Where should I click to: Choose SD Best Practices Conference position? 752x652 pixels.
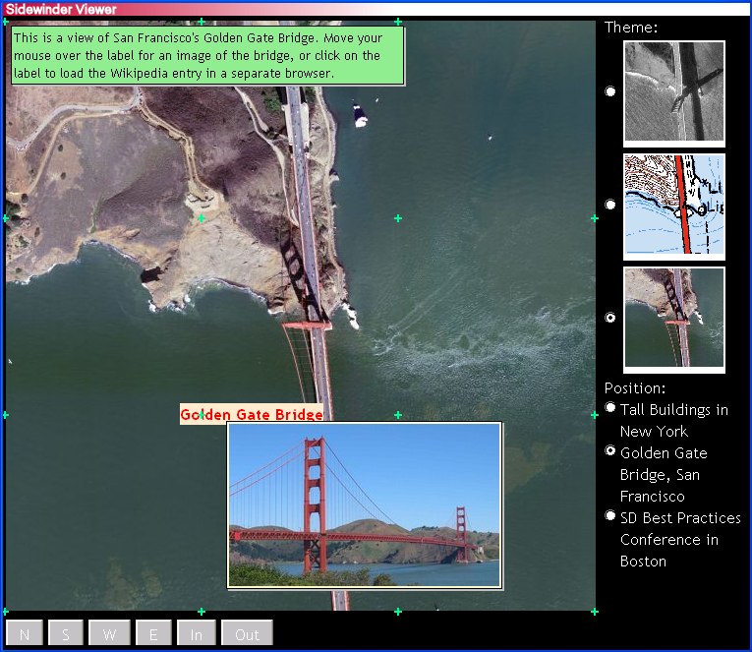(x=610, y=515)
